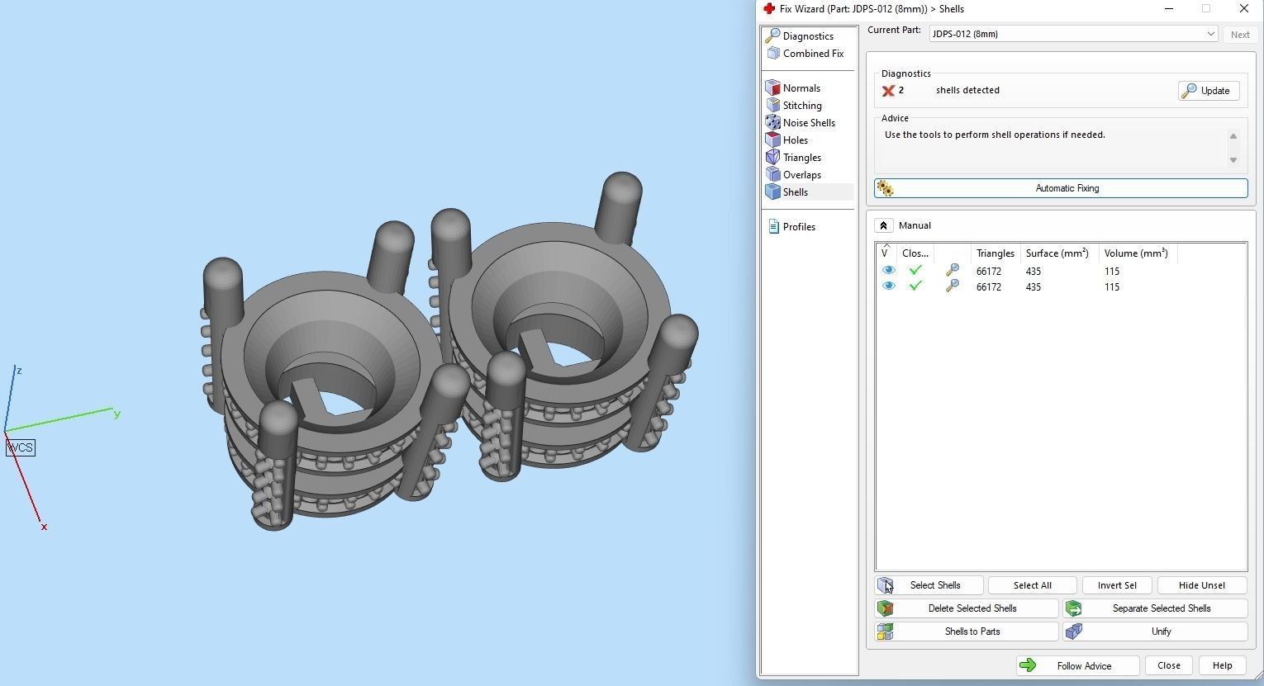Click Select All shells
Viewport: 1264px width, 686px height.
point(1033,585)
